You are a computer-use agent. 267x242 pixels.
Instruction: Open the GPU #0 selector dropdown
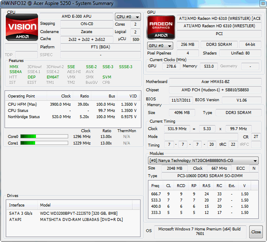[160, 46]
